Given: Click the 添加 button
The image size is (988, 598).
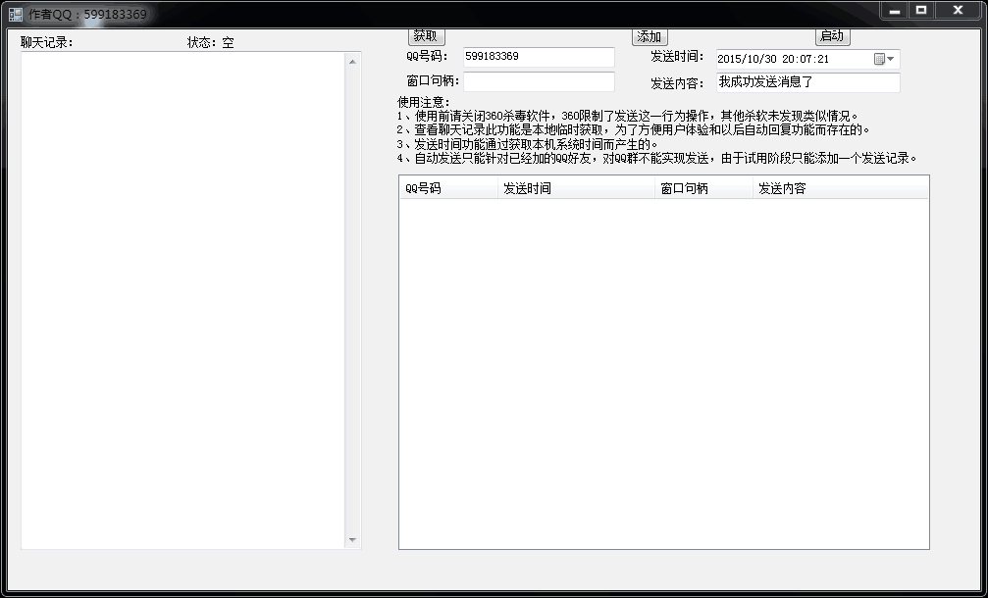Looking at the screenshot, I should pyautogui.click(x=650, y=36).
